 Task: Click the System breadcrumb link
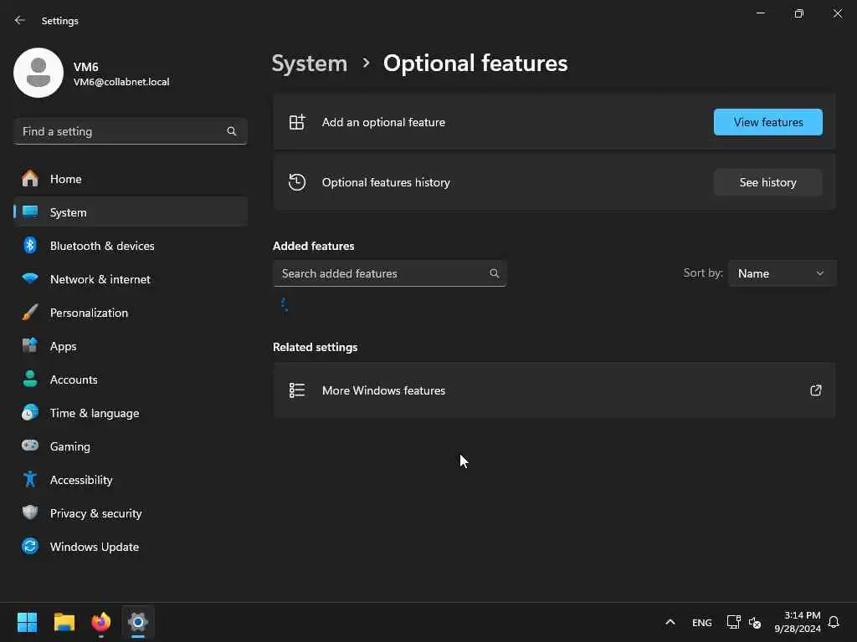[x=310, y=64]
